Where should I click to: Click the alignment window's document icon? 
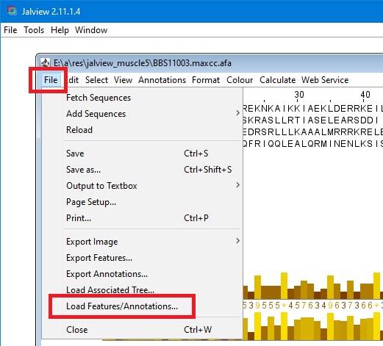point(45,63)
